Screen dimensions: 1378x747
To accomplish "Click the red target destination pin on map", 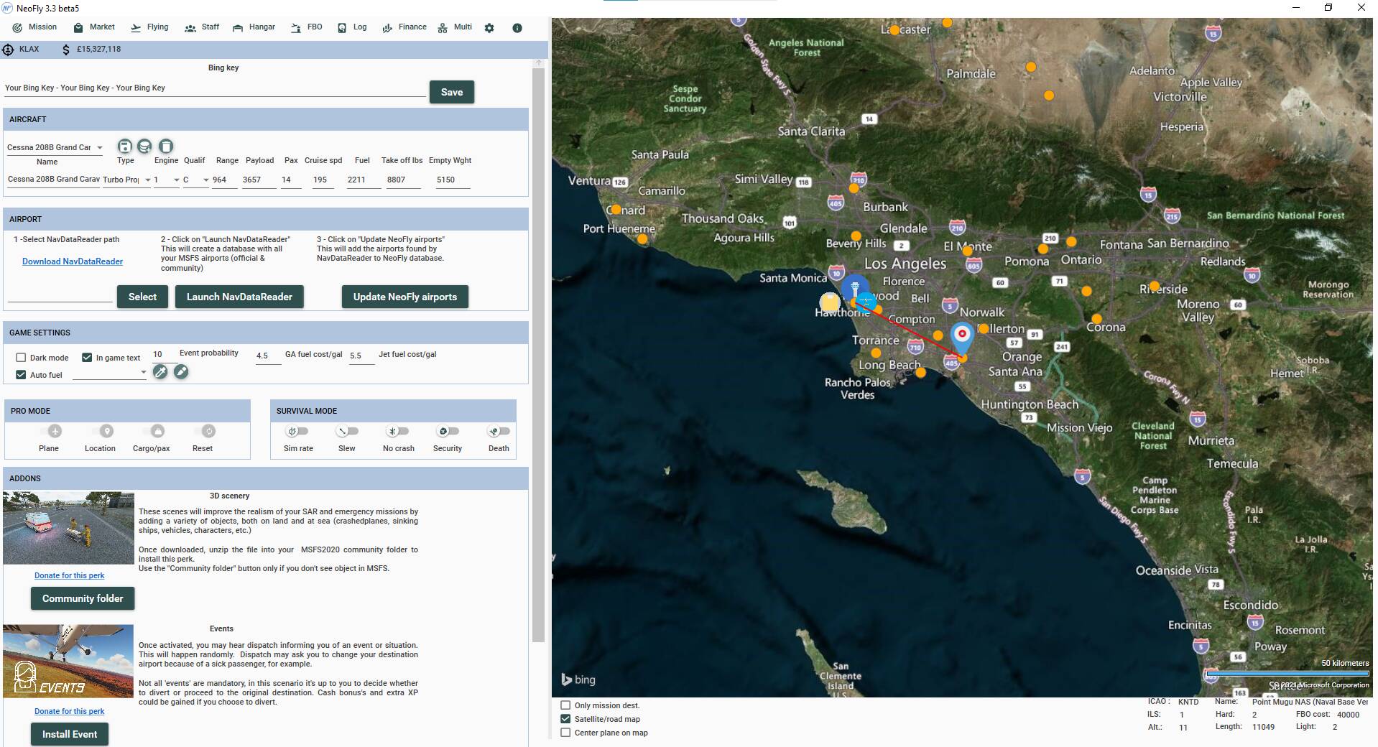I will [962, 338].
